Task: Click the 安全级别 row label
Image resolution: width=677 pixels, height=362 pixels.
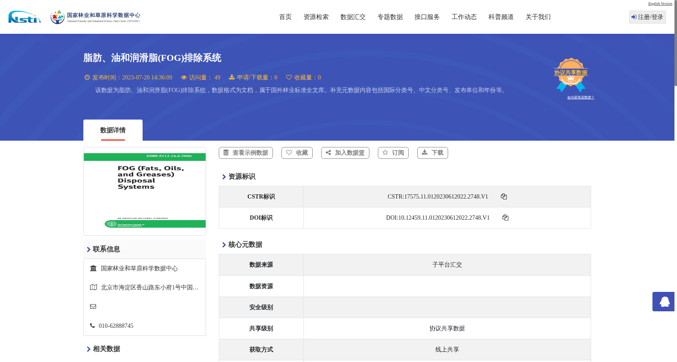Action: click(261, 308)
